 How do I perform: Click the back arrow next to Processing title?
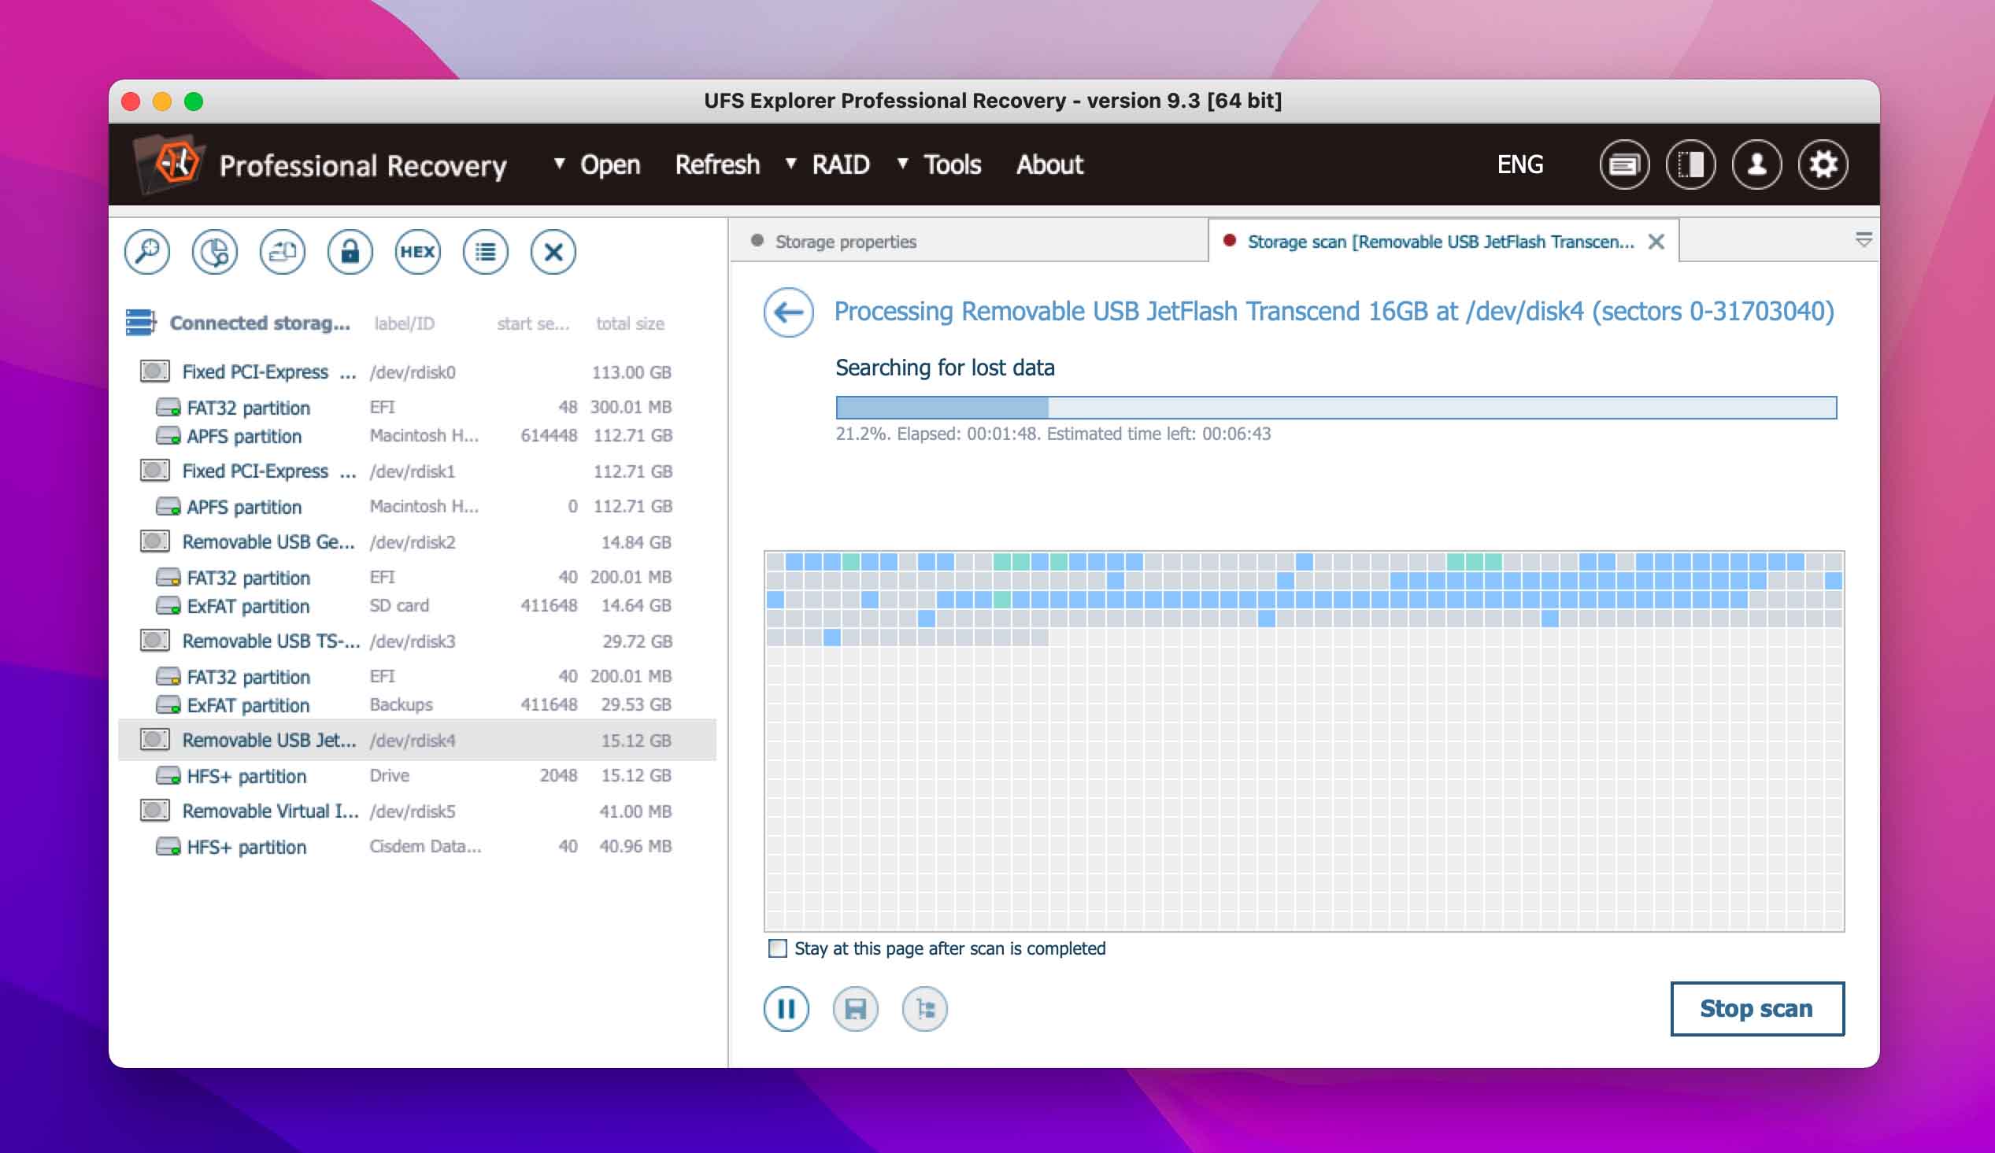[789, 312]
